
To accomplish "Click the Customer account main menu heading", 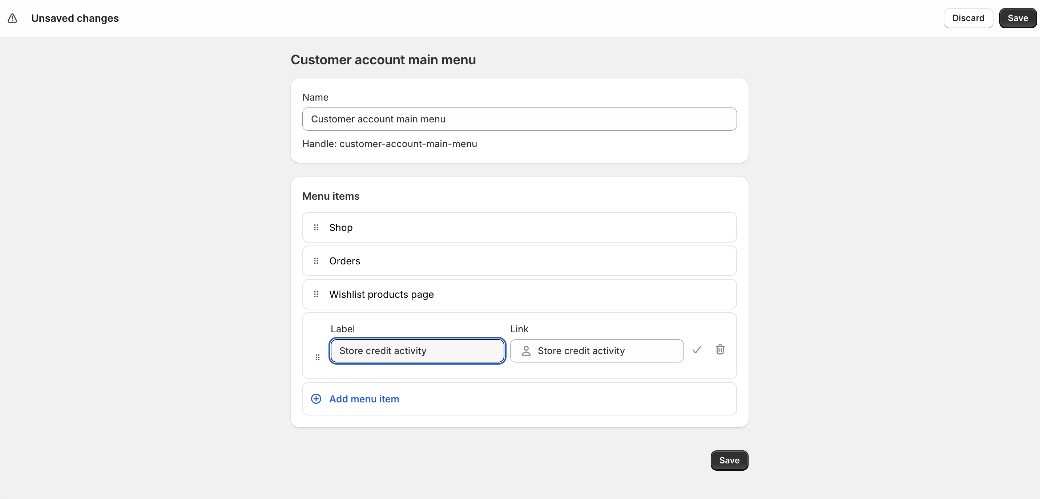I will 383,60.
